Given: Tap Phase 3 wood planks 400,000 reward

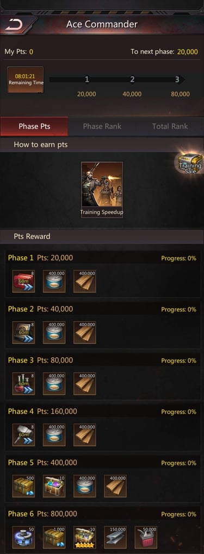Looking at the screenshot, I should (x=84, y=384).
